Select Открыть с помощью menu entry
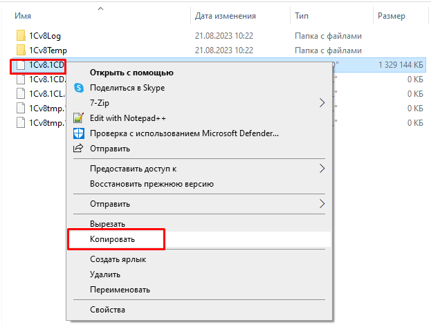Viewport: 431px width, 327px height. pos(131,73)
